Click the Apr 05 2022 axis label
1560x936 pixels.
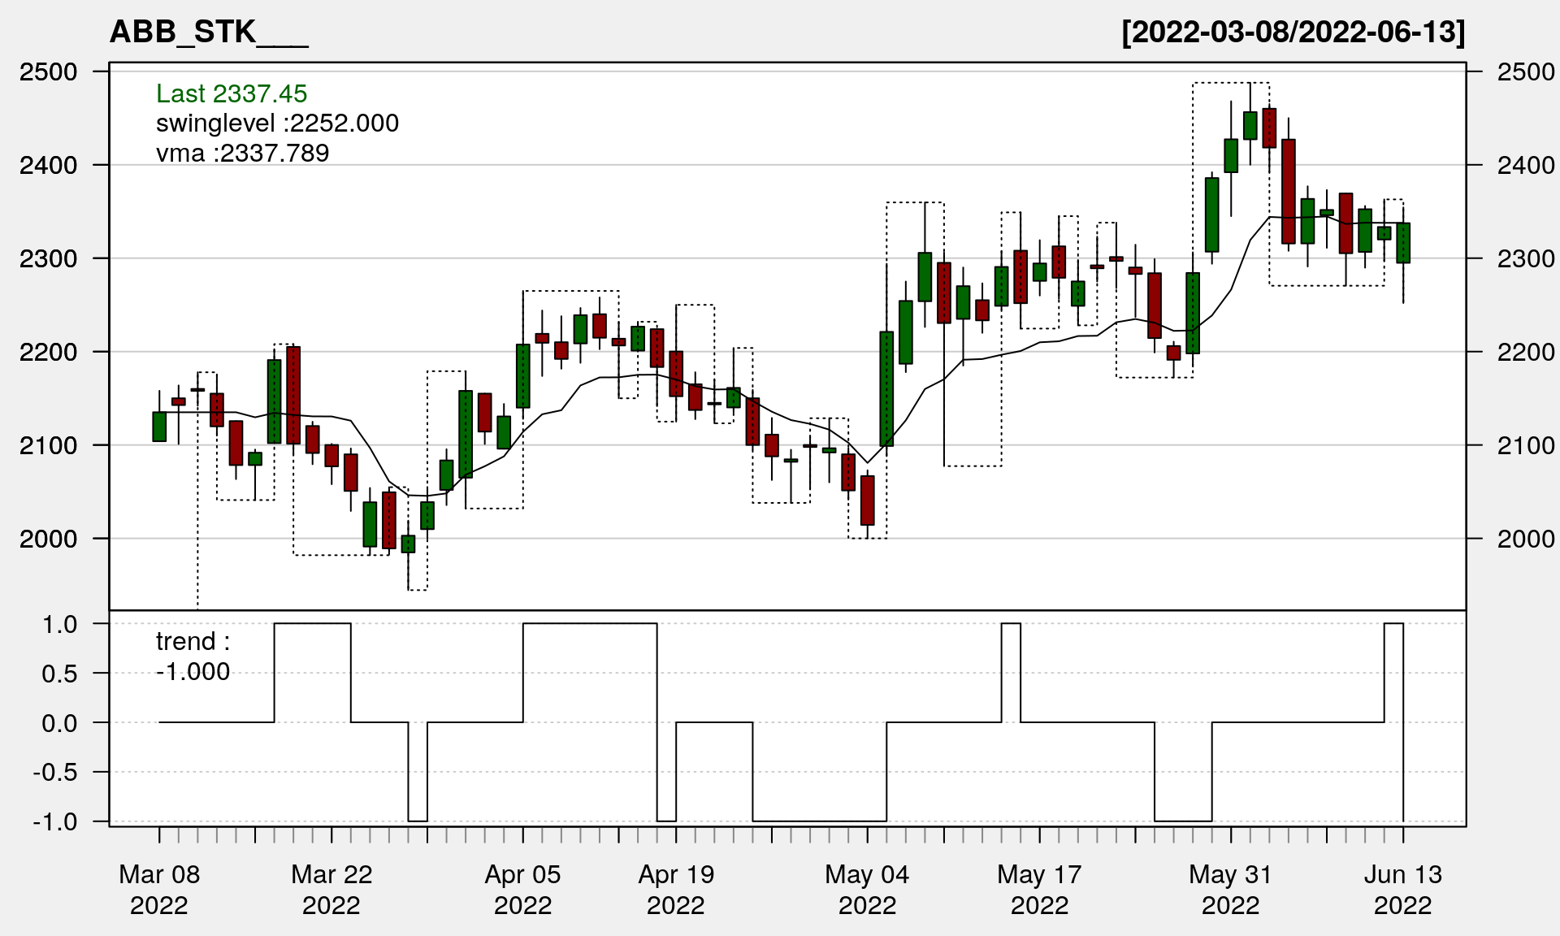click(522, 889)
